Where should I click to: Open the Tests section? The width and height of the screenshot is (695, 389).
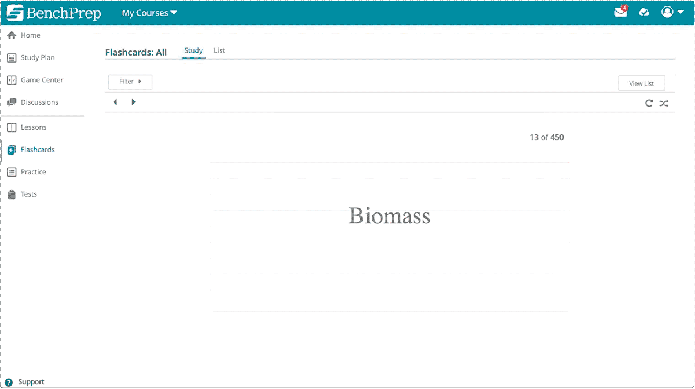pyautogui.click(x=28, y=195)
